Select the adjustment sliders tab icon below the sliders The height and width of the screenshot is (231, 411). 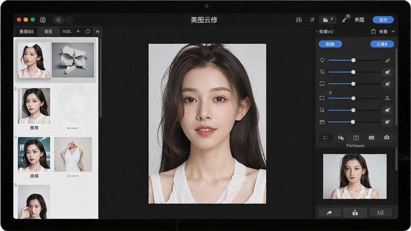pyautogui.click(x=326, y=138)
